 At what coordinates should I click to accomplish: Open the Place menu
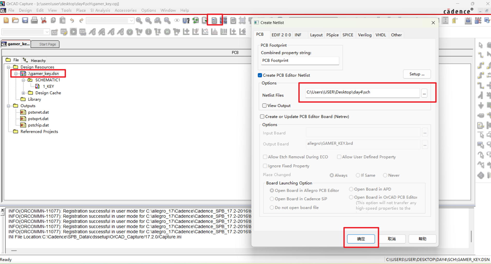point(81,10)
